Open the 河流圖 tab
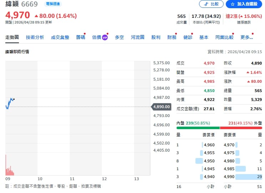The width and height of the screenshot is (265, 193). [x=137, y=37]
